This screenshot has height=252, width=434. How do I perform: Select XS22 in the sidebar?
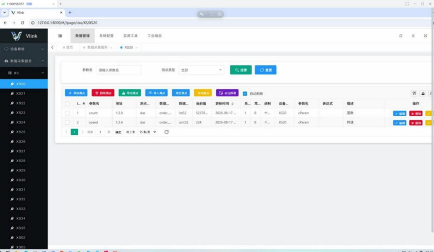[24, 103]
